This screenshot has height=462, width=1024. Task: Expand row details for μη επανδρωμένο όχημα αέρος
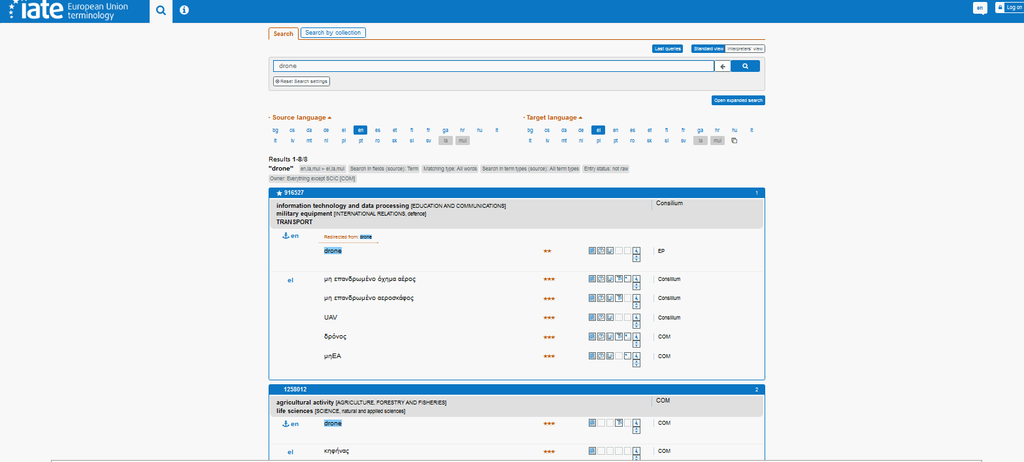pyautogui.click(x=636, y=287)
